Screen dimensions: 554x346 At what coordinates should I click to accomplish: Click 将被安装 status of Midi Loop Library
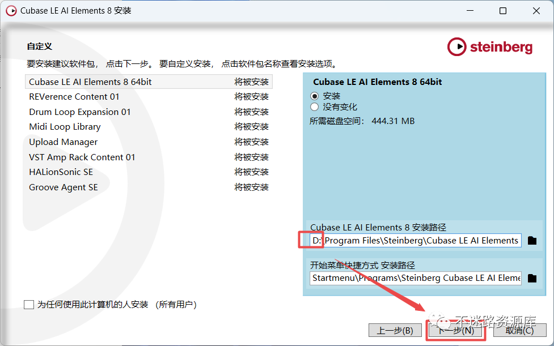252,127
